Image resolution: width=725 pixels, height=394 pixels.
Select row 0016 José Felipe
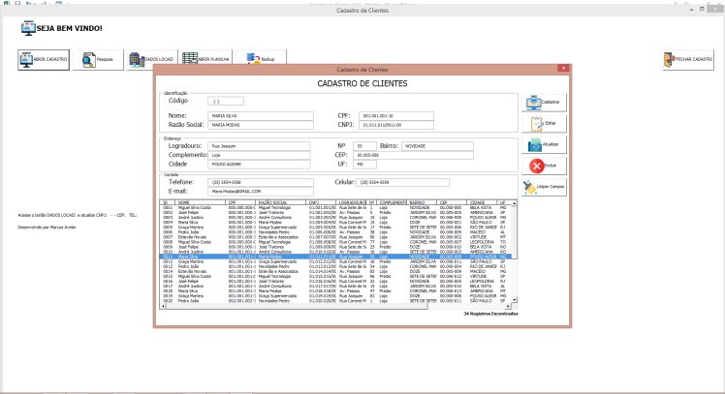[x=335, y=282]
